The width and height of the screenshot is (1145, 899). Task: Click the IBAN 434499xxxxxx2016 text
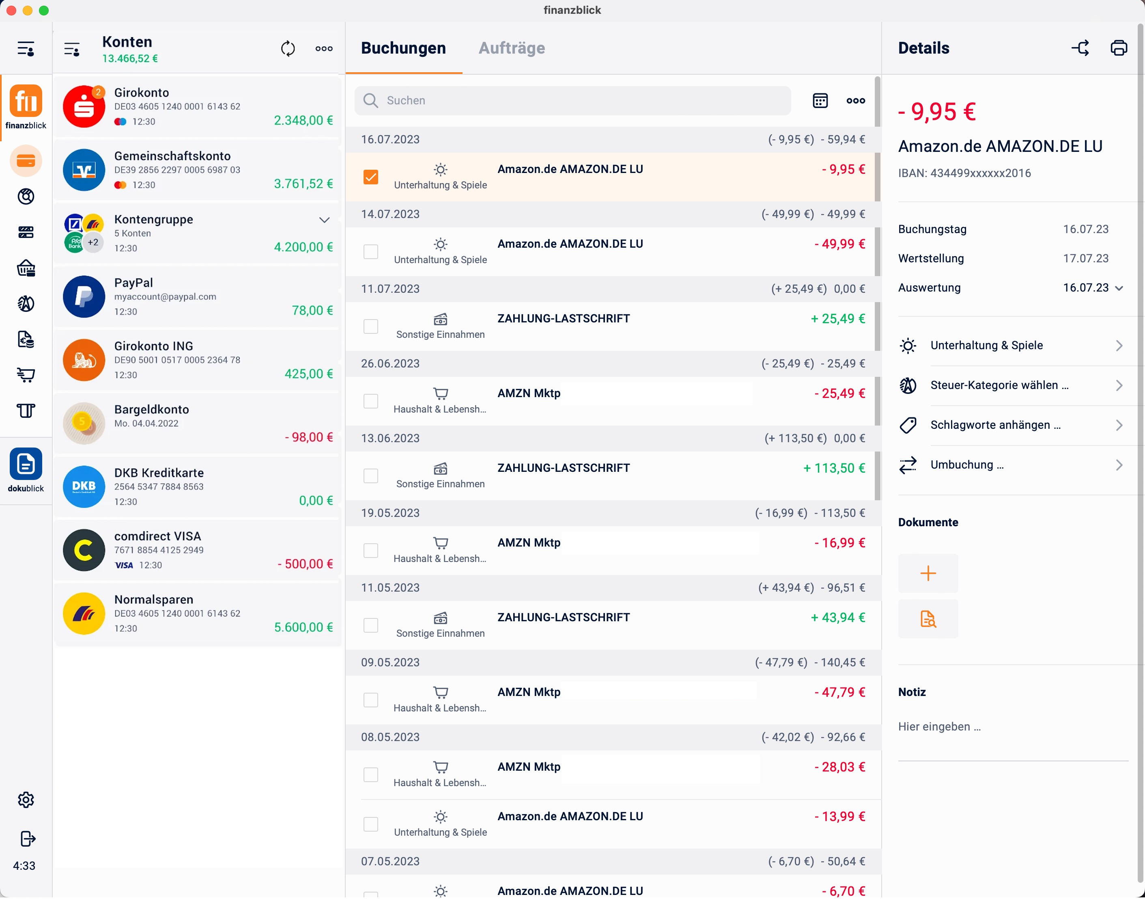click(964, 173)
